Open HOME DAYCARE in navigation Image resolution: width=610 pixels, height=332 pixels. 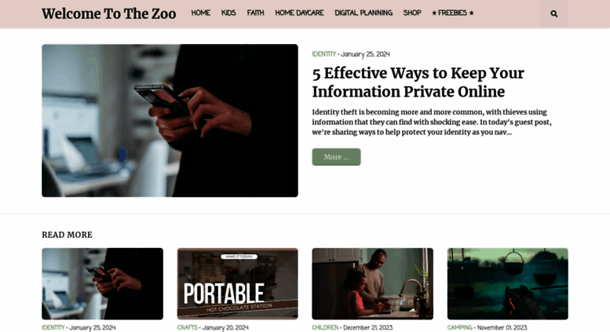[299, 13]
